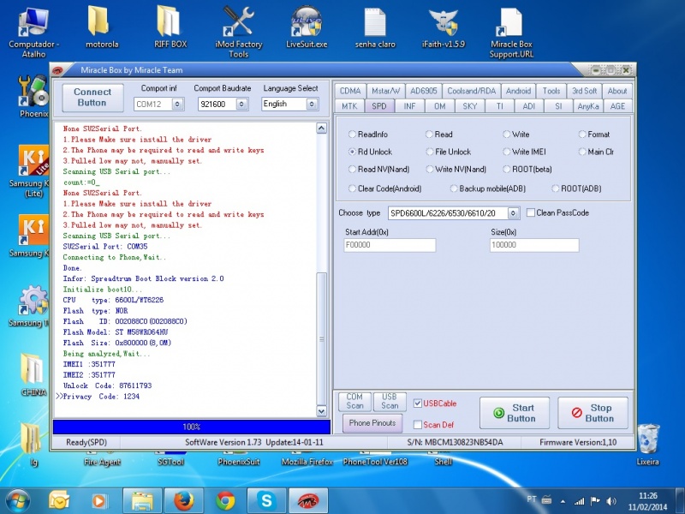This screenshot has height=514, width=685.
Task: Click the network signal tray icon
Action: (580, 501)
